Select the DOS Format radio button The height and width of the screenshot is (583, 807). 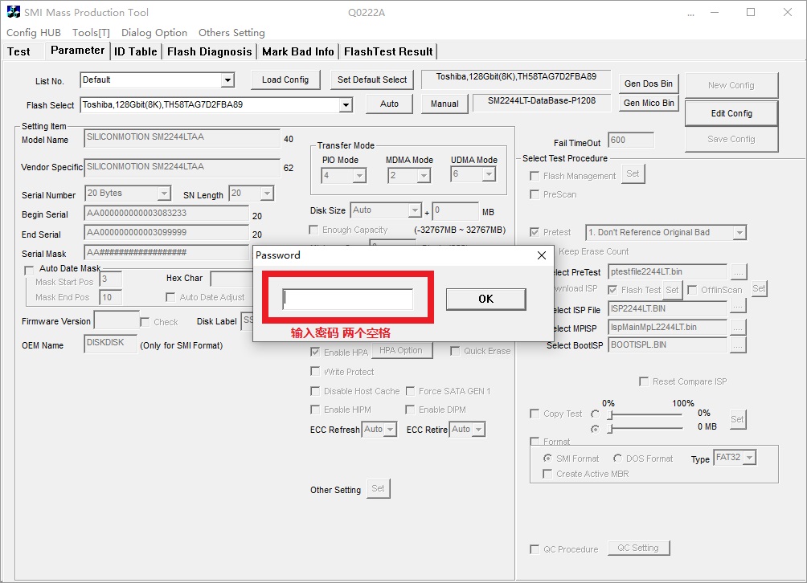(617, 459)
